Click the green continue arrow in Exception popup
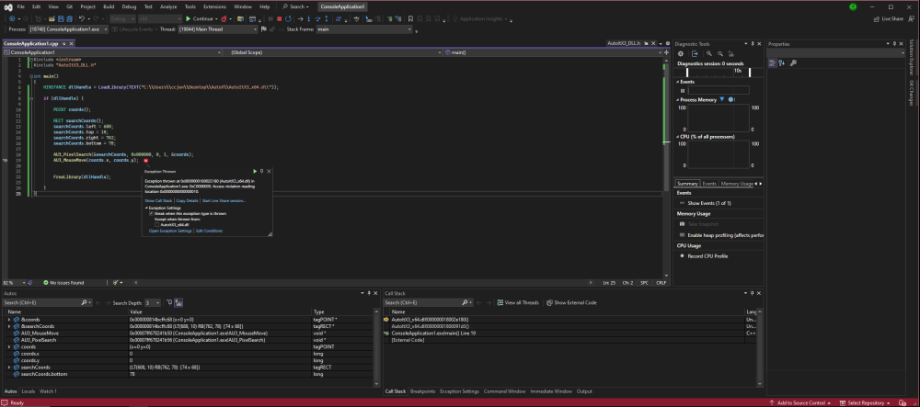This screenshot has width=920, height=407. point(255,171)
